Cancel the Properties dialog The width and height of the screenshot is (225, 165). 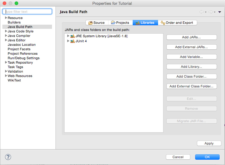click(178, 157)
